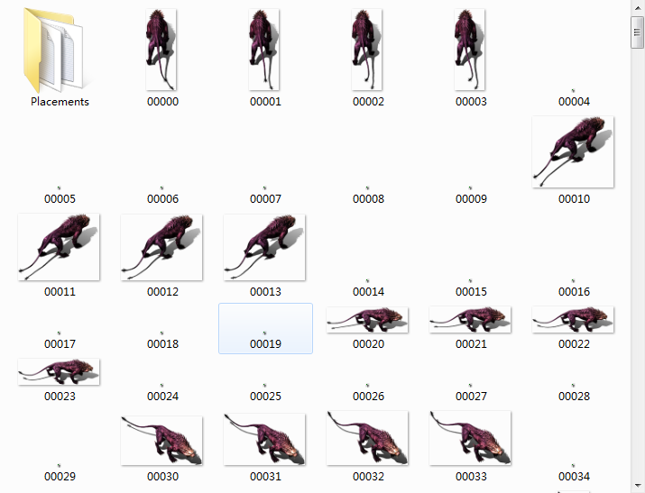The height and width of the screenshot is (493, 645).
Task: Choose the 00032 image thumbnail
Action: coord(367,438)
